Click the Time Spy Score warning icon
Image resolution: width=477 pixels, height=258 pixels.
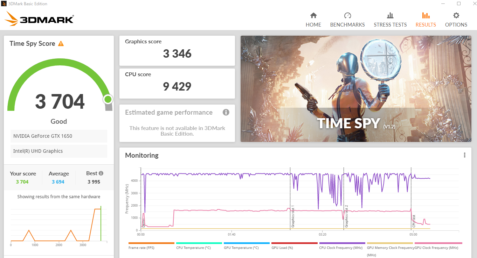[x=61, y=44]
